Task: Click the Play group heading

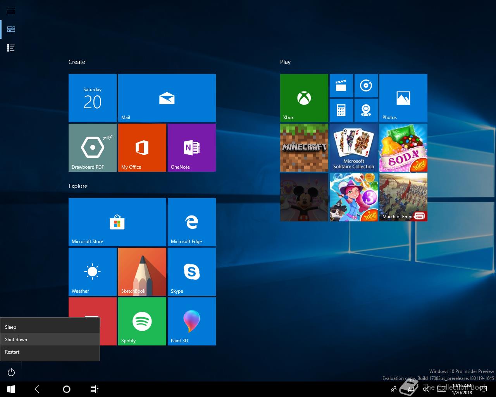Action: [285, 62]
